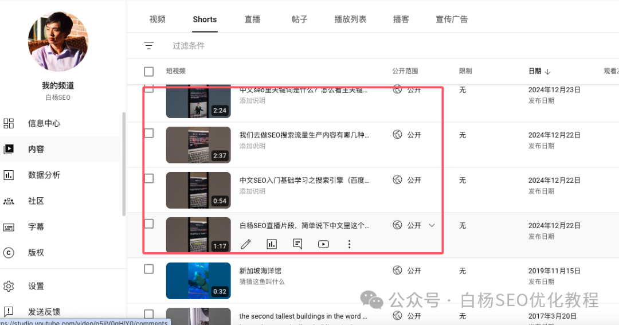This screenshot has width=619, height=325.
Task: Click the 我的频道 channel label
Action: tap(58, 85)
